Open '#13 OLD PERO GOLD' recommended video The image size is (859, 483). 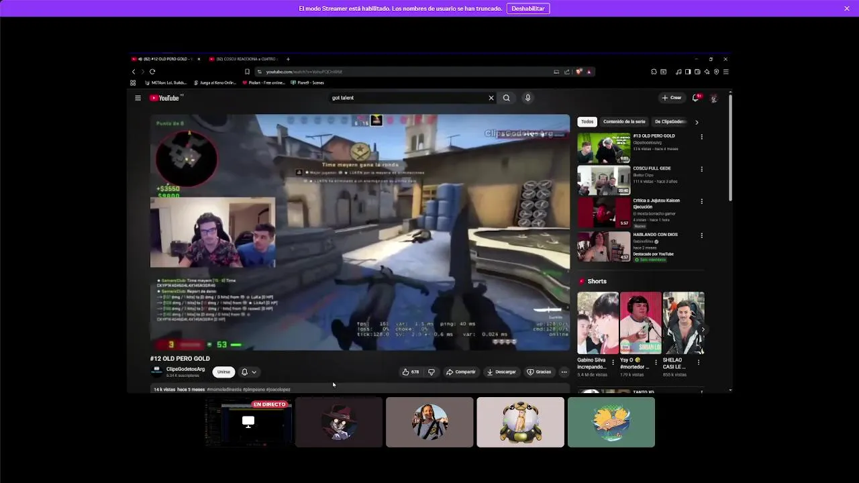click(604, 148)
